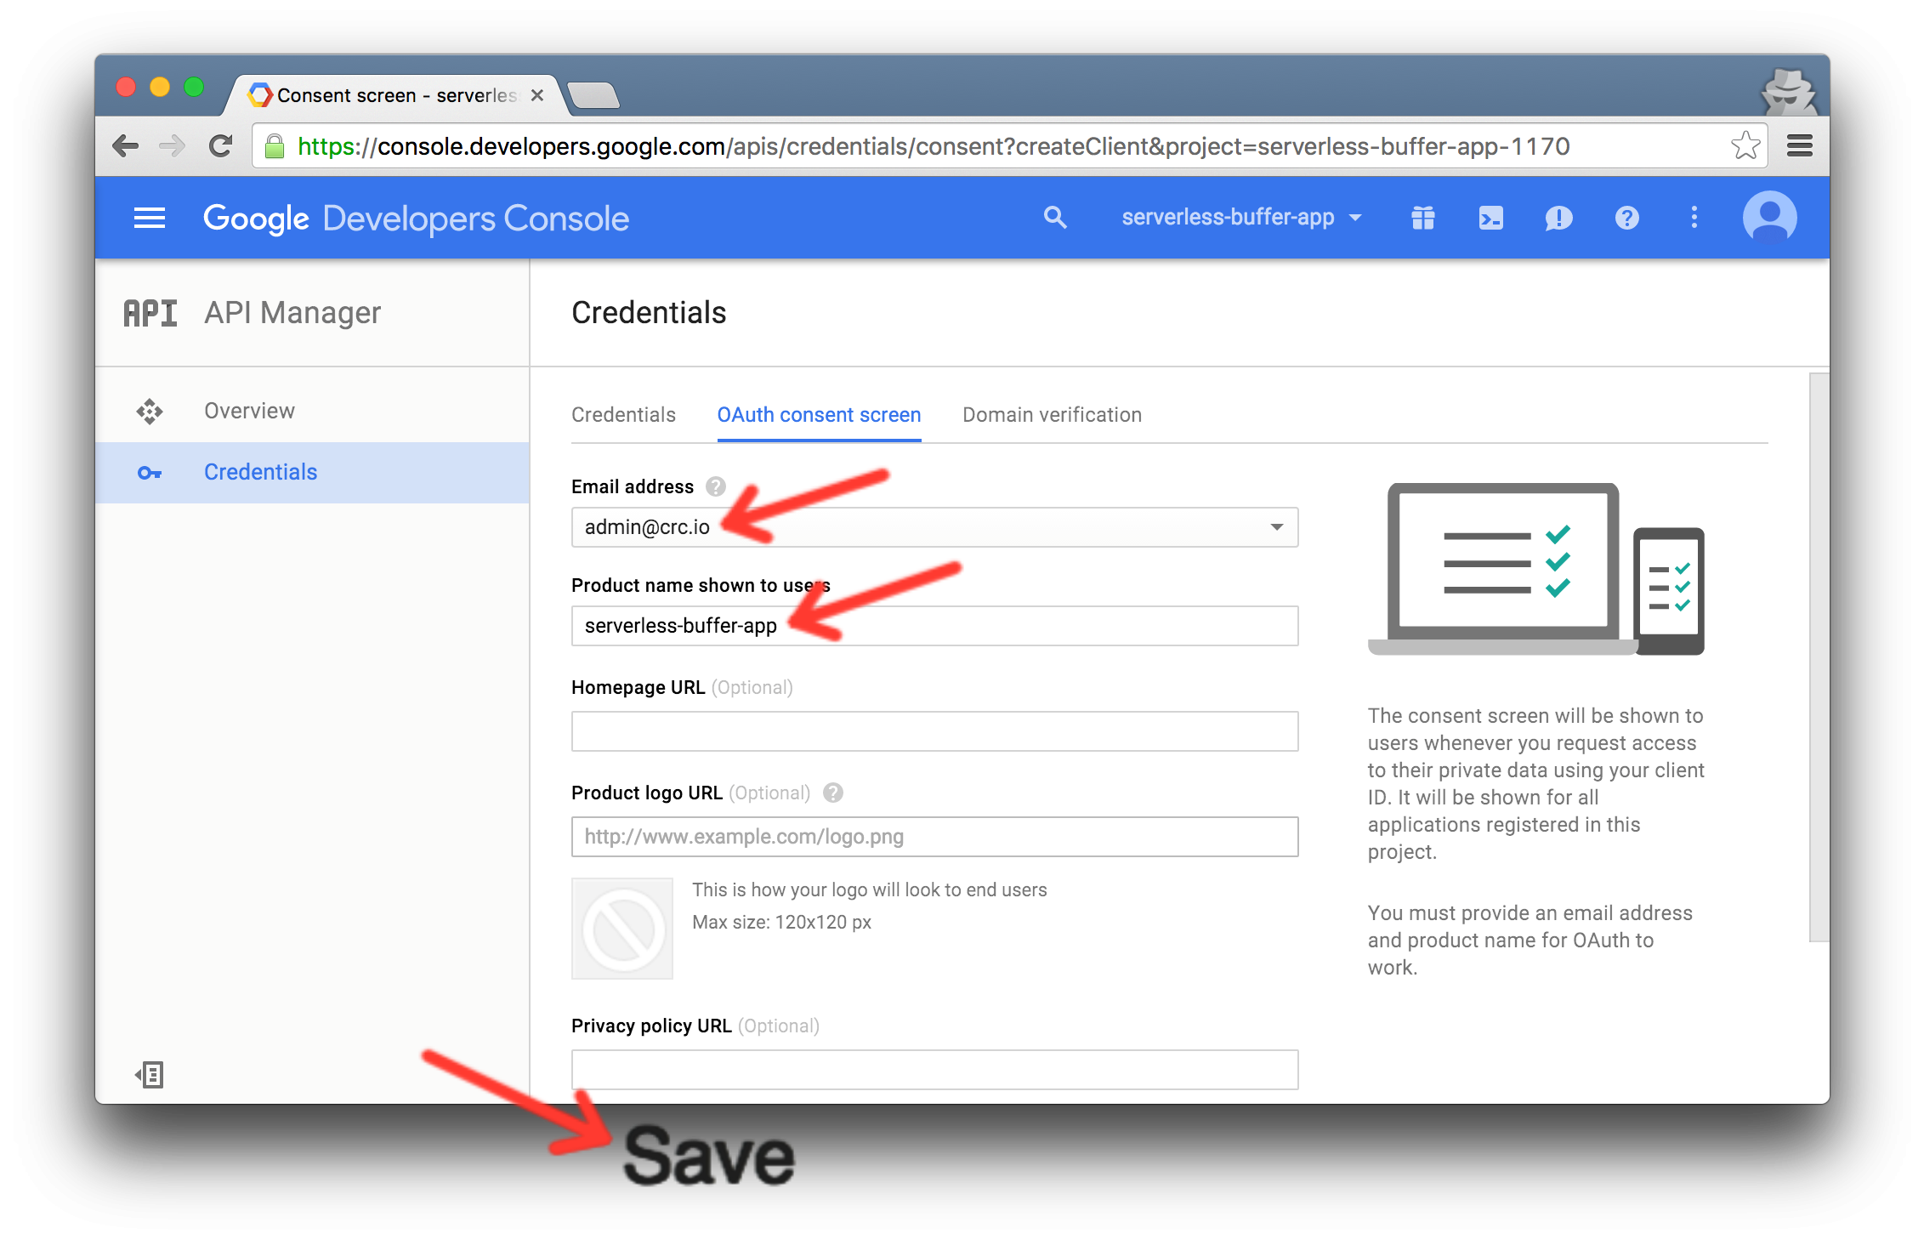
Task: Switch to the Credentials tab
Action: point(623,415)
